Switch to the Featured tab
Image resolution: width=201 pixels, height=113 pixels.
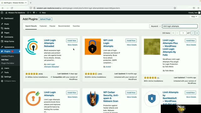pos(43,26)
